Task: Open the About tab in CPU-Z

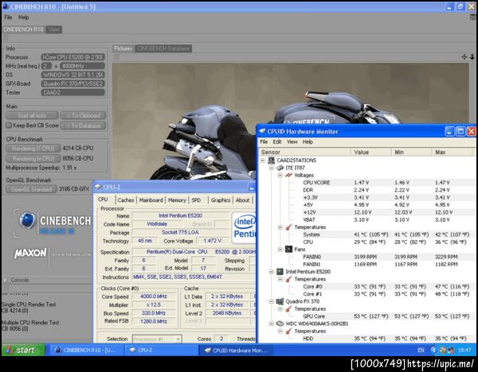Action: (243, 200)
